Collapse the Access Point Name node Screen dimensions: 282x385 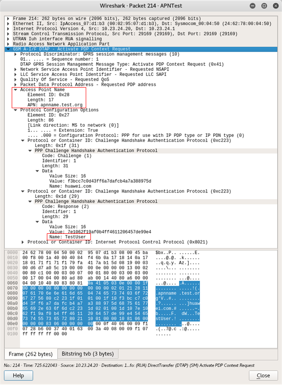coord(16,89)
